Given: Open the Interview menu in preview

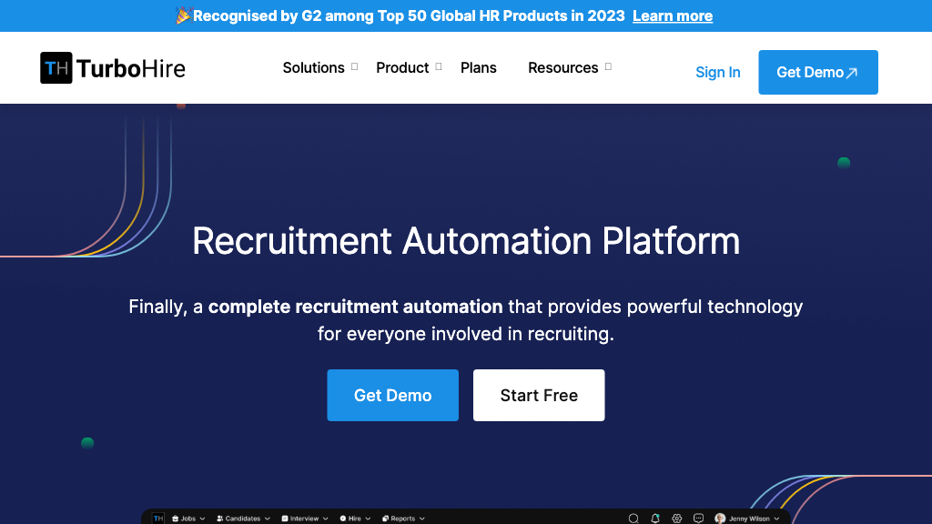Looking at the screenshot, I should [305, 519].
